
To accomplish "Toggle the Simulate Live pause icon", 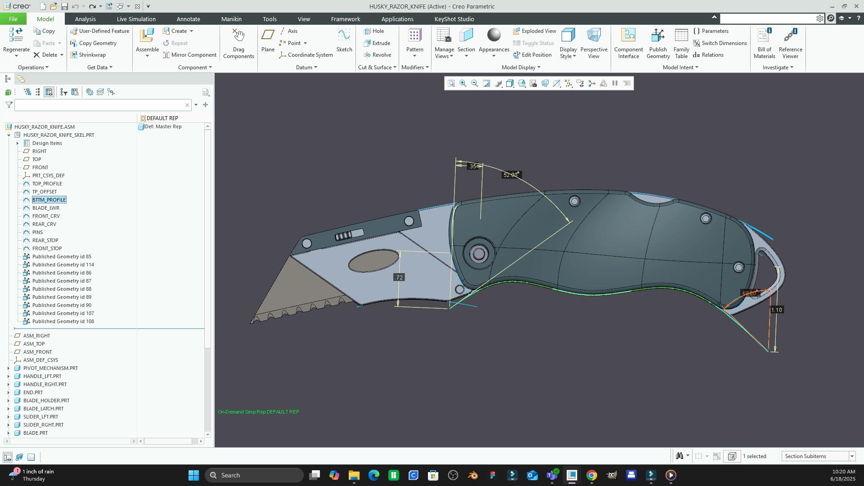I will [x=615, y=83].
